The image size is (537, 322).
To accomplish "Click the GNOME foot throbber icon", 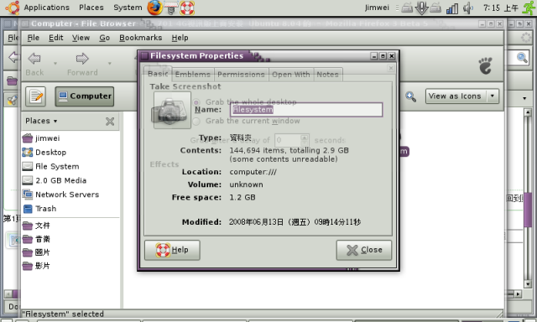I will [486, 65].
